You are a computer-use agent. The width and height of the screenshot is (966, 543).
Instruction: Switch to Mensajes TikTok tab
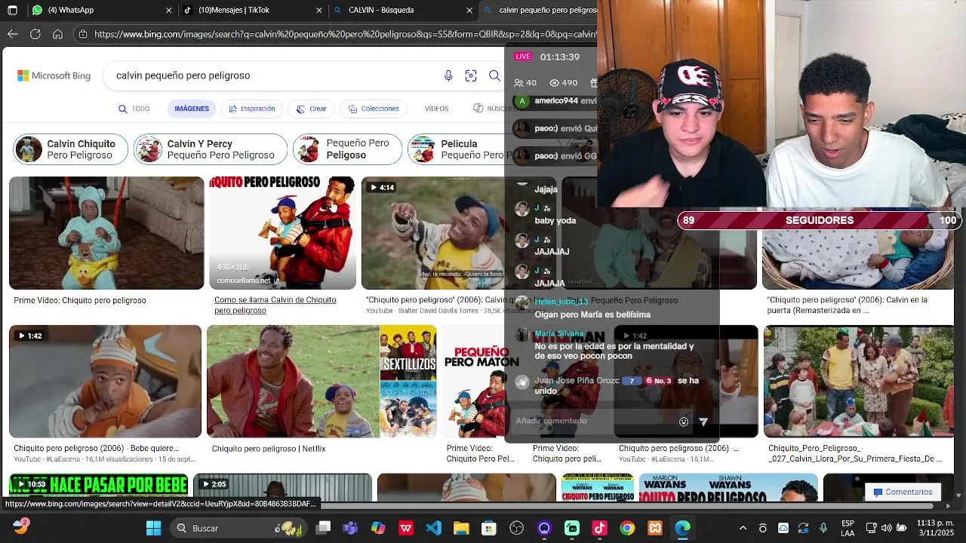[254, 11]
